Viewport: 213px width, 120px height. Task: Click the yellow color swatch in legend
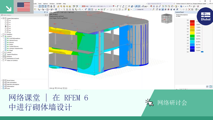point(192,33)
